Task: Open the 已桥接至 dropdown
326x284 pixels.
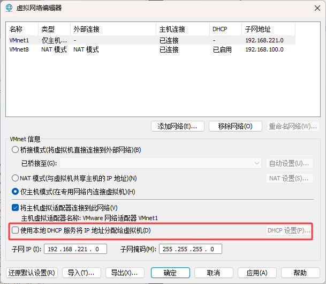Action: 161,163
